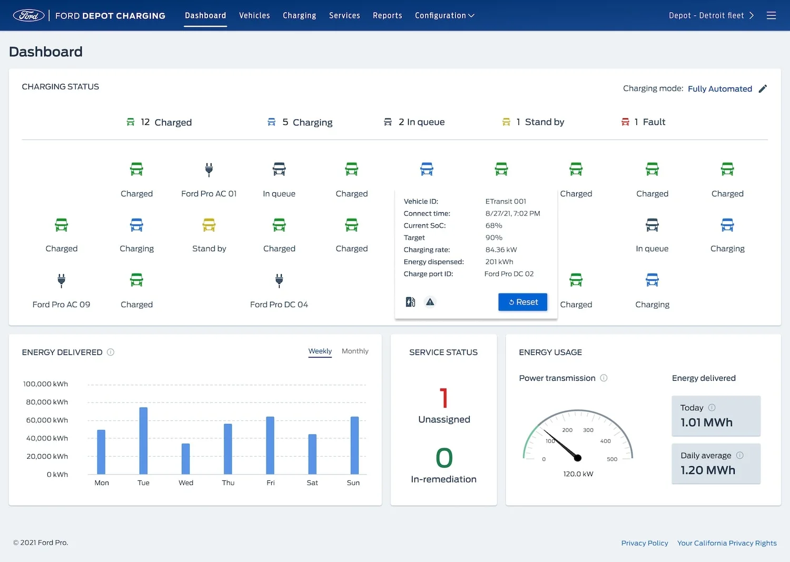
Task: Open the Charging nav item in the top bar
Action: pos(299,16)
